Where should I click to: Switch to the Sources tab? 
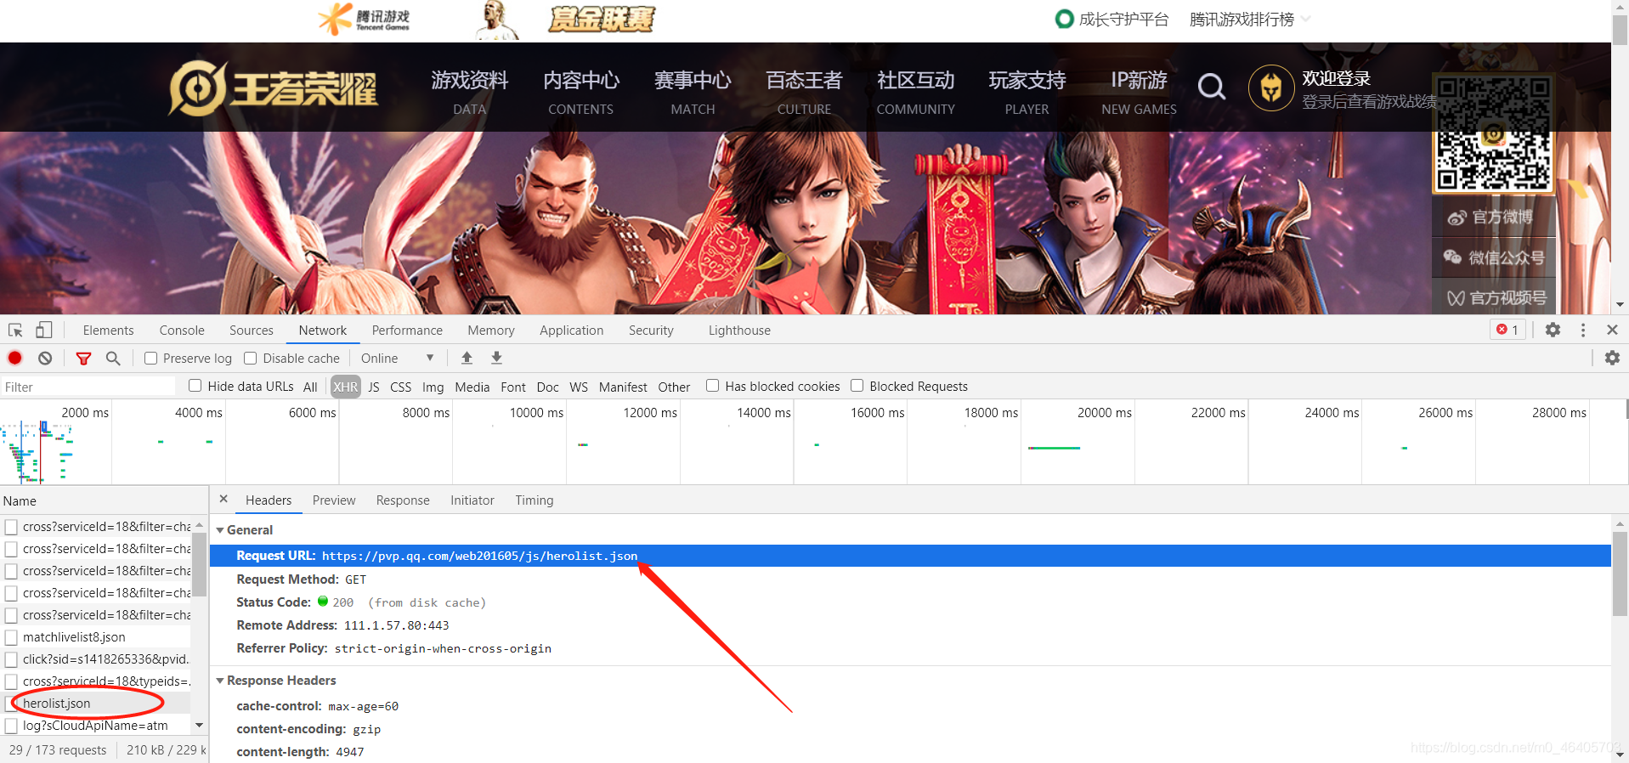[x=252, y=330]
